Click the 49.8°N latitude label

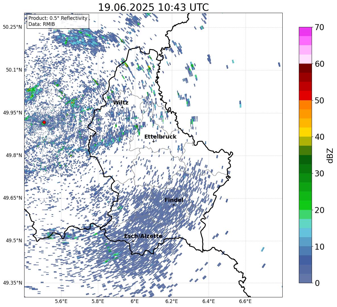(x=14, y=155)
